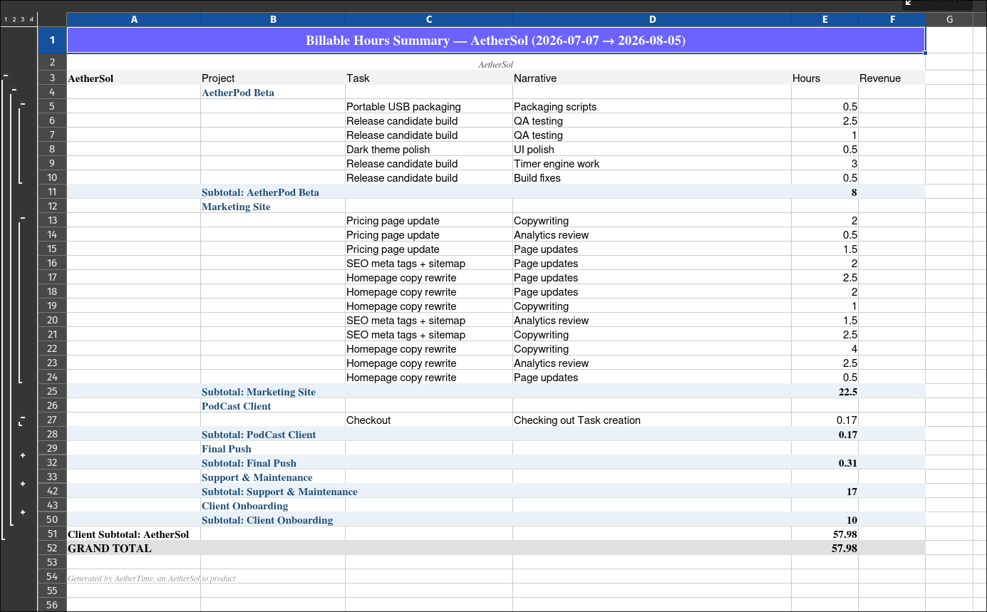Expand the Client Onboarding hidden rows
The height and width of the screenshot is (612, 987).
coord(23,512)
